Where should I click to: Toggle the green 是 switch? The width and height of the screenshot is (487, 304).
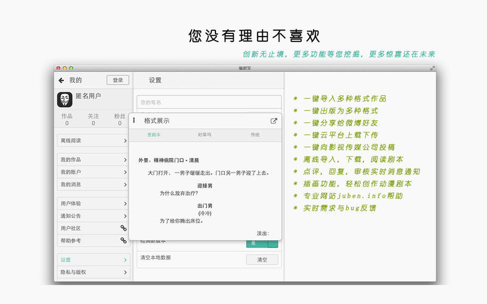tap(262, 243)
